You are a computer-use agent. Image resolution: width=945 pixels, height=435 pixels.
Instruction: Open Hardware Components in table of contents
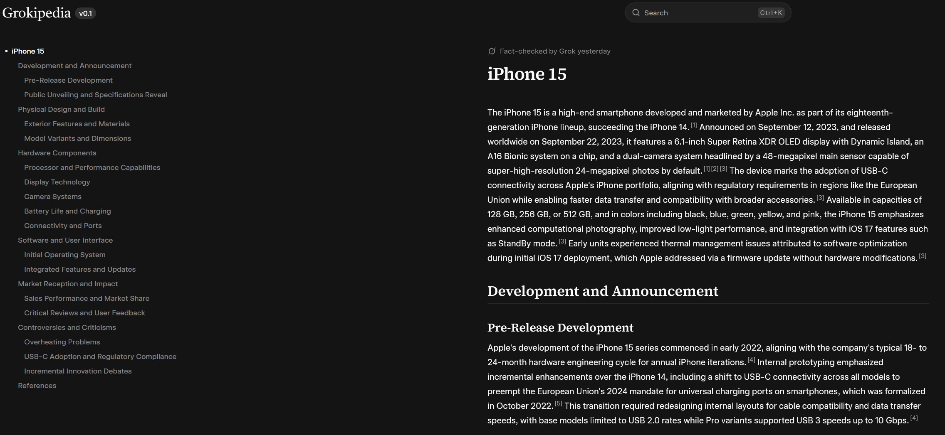pyautogui.click(x=57, y=153)
